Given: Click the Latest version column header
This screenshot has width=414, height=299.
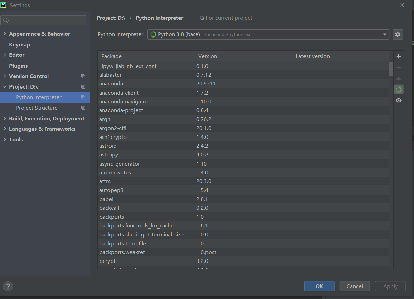Looking at the screenshot, I should tap(341, 56).
